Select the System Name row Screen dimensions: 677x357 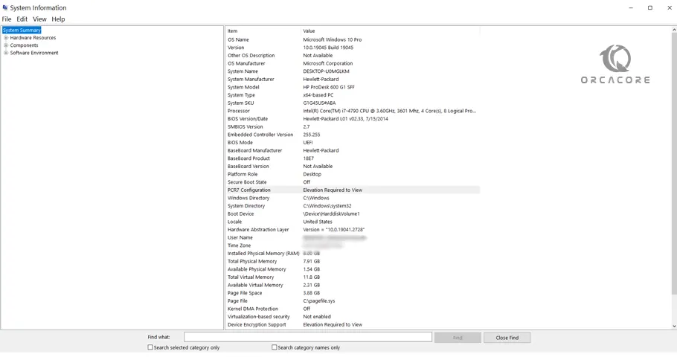[353, 71]
